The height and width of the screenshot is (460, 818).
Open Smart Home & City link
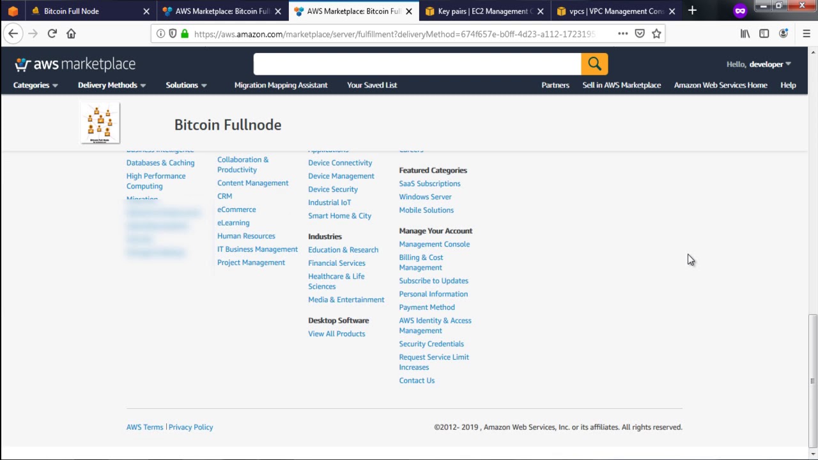point(339,216)
